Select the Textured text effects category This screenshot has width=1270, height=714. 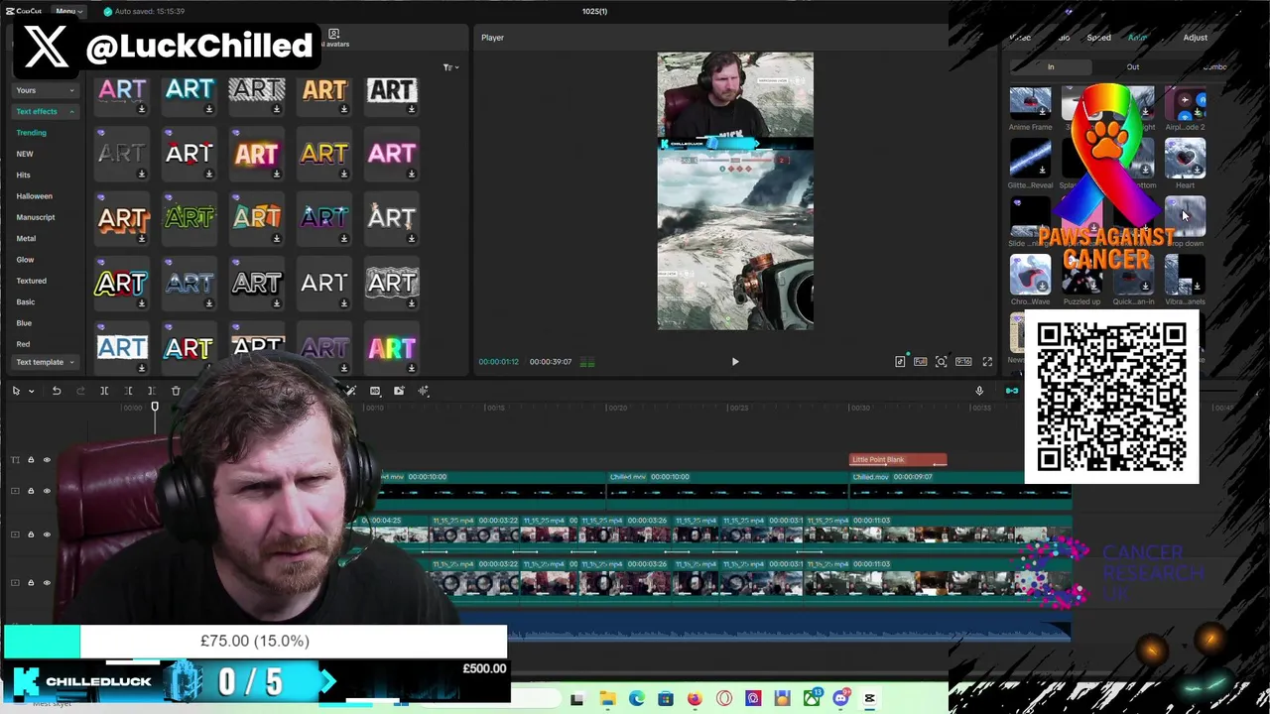31,281
